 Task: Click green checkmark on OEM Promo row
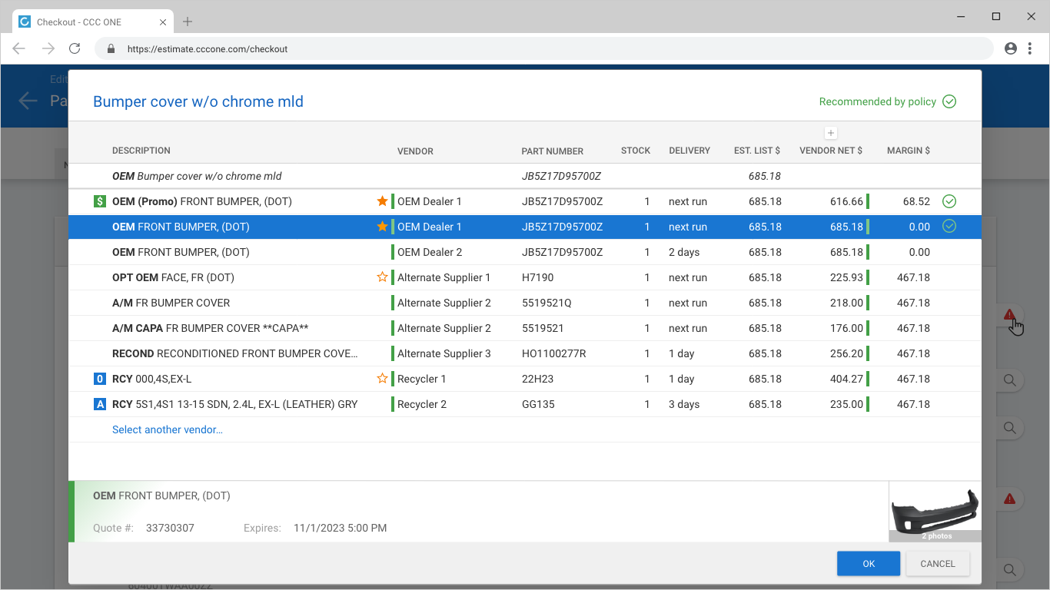949,201
